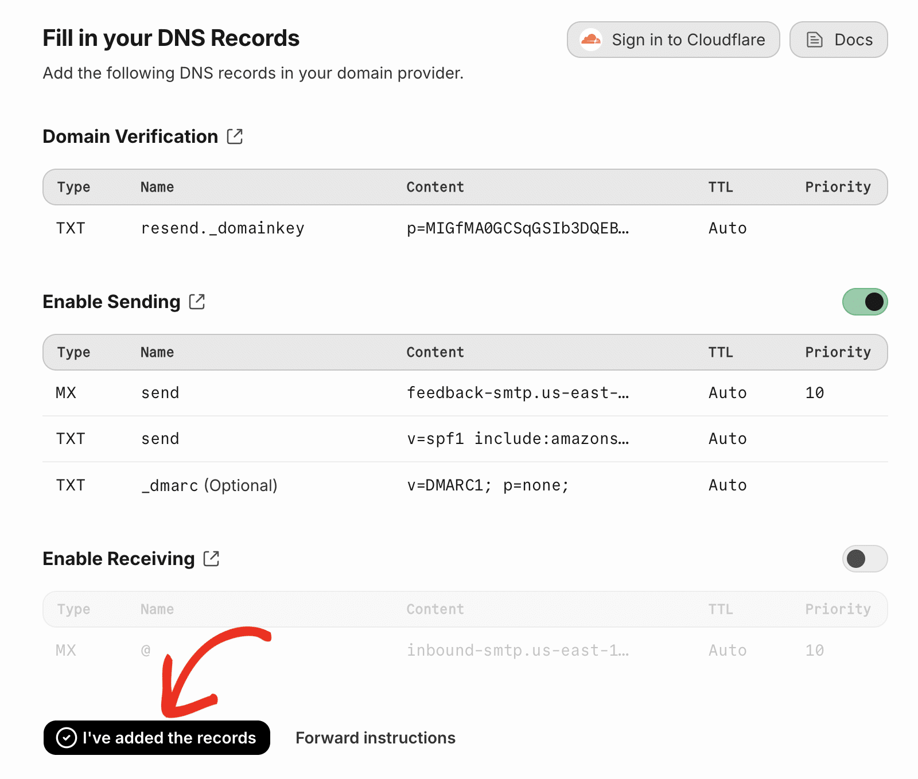Image resolution: width=918 pixels, height=779 pixels.
Task: Click Forward instructions link
Action: pos(375,738)
